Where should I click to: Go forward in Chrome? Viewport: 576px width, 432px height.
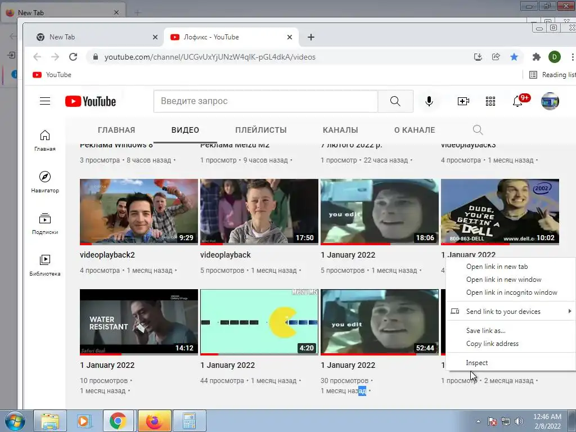tap(55, 57)
